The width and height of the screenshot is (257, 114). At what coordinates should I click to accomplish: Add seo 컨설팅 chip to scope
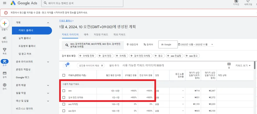pos(174,56)
